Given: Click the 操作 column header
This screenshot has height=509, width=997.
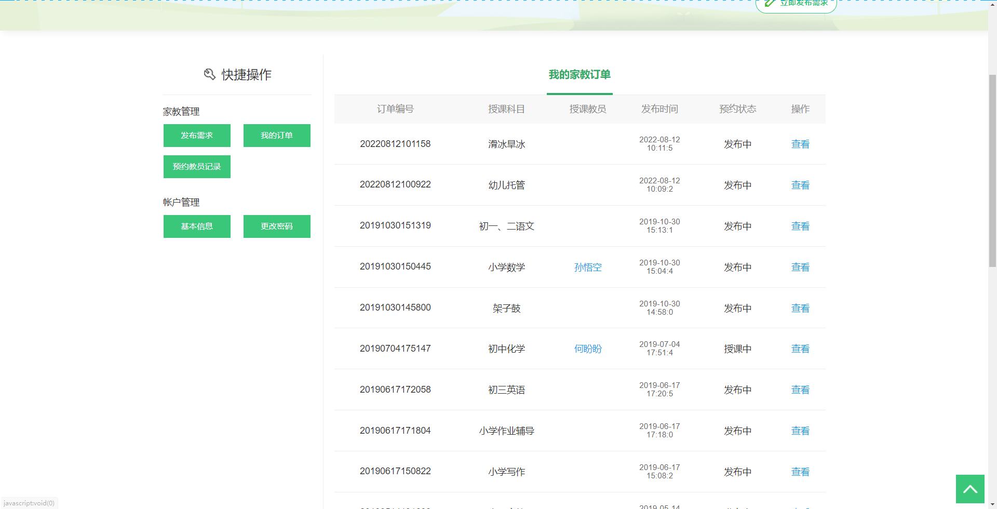Looking at the screenshot, I should tap(800, 109).
